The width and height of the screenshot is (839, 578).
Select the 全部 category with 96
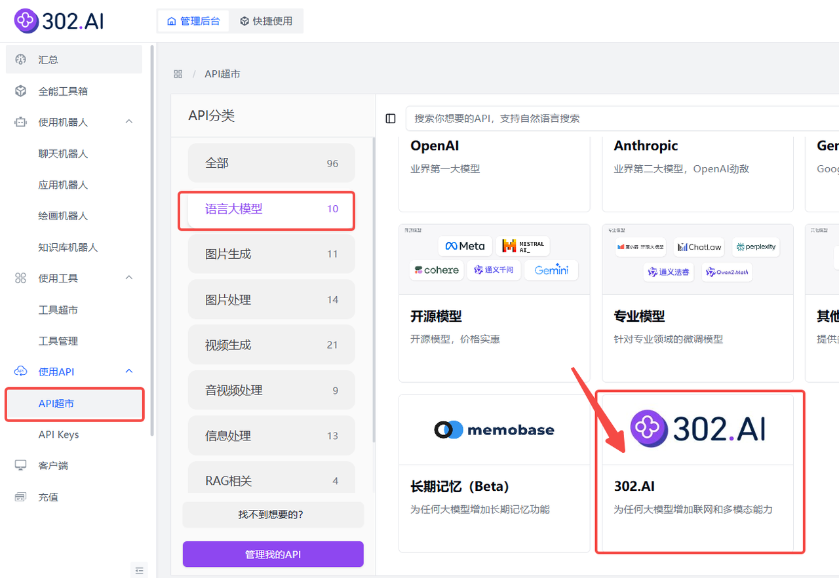pyautogui.click(x=271, y=163)
